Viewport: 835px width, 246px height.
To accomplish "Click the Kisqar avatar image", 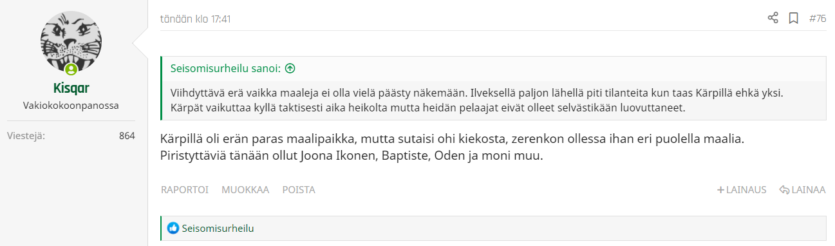I will tap(71, 43).
